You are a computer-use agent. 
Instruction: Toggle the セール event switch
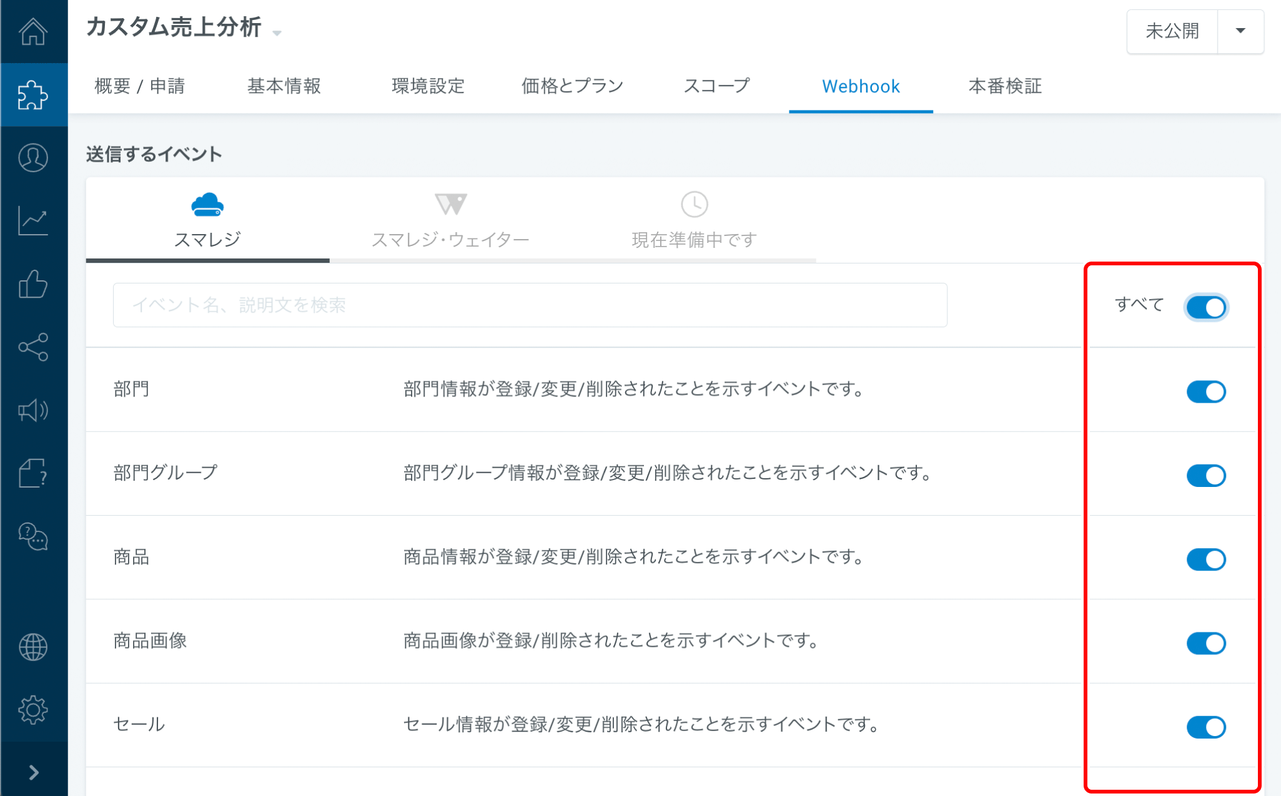pos(1205,727)
